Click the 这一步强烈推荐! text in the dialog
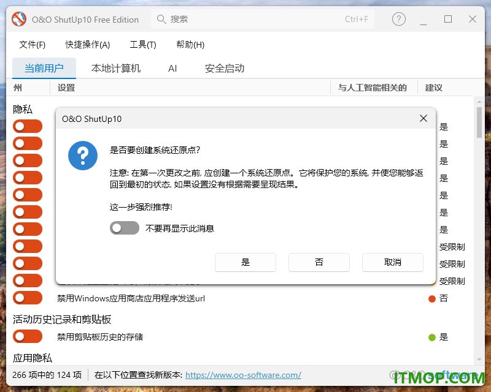This screenshot has height=392, width=491. 141,207
